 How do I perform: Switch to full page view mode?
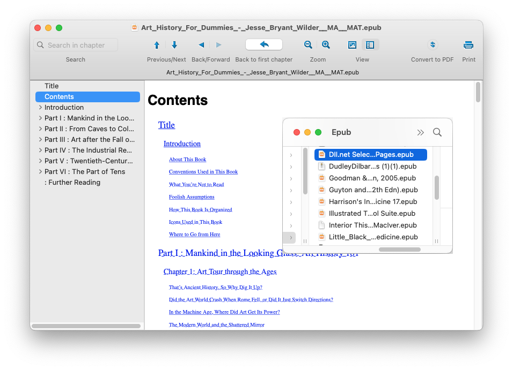click(x=353, y=45)
